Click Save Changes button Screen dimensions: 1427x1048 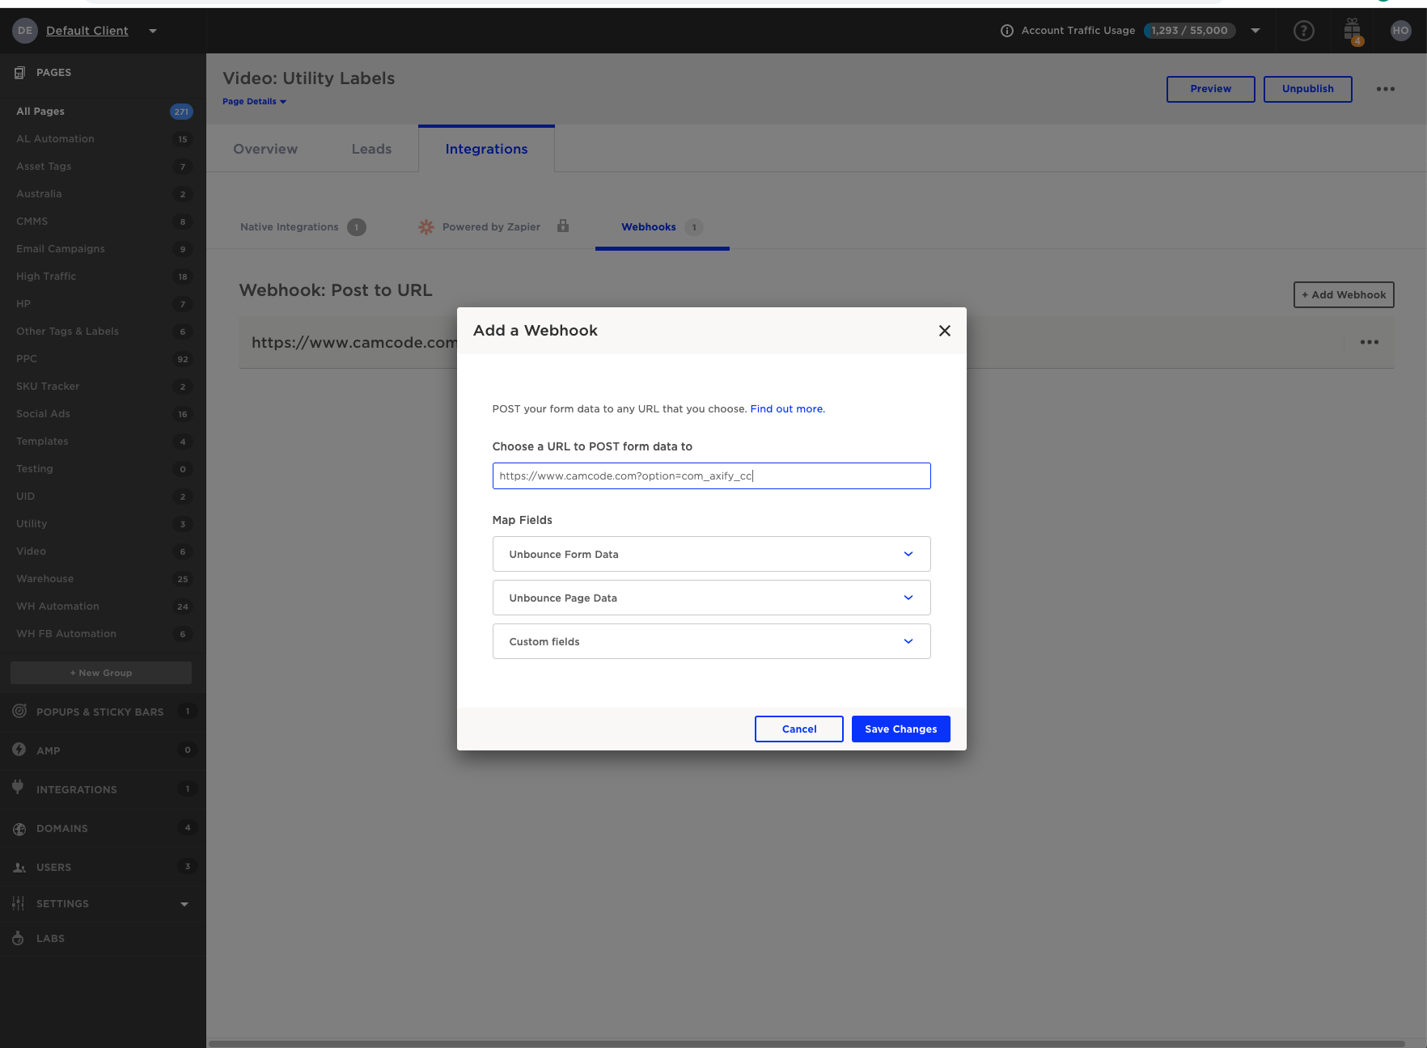coord(900,729)
